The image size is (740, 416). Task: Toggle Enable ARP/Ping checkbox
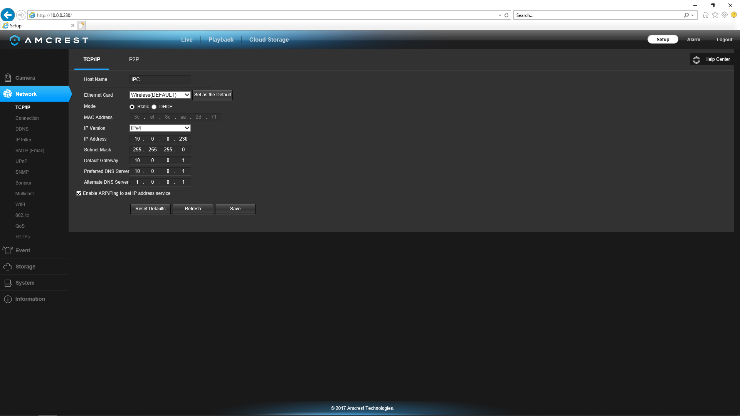[79, 193]
